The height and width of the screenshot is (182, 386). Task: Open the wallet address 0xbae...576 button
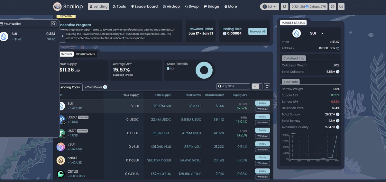[309, 6]
